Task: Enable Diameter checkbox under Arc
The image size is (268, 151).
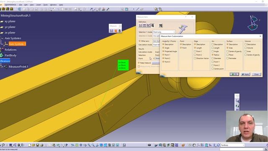Action: 213,58
